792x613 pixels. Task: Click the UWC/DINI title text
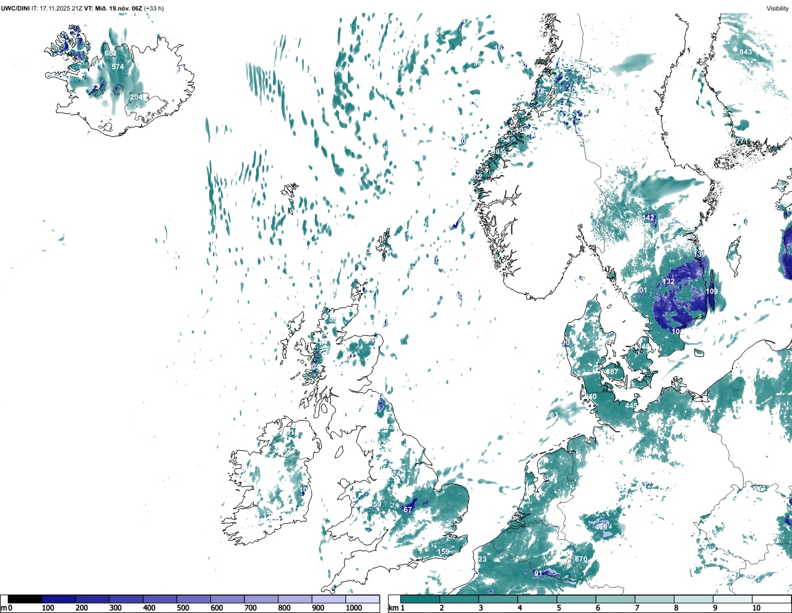tap(15, 8)
